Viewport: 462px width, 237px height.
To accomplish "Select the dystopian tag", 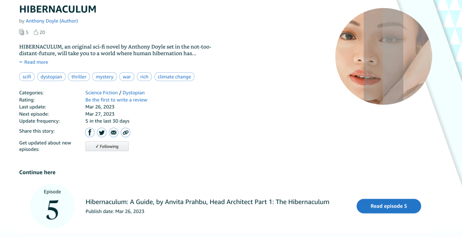I will click(52, 77).
